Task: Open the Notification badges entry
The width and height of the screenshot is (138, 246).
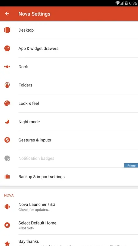Action: click(x=69, y=158)
